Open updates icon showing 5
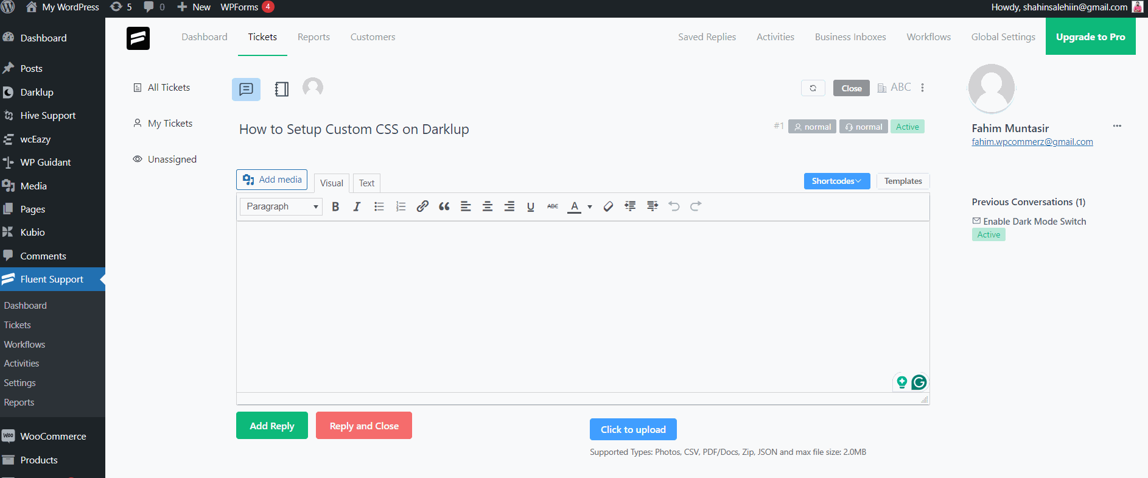 point(121,7)
